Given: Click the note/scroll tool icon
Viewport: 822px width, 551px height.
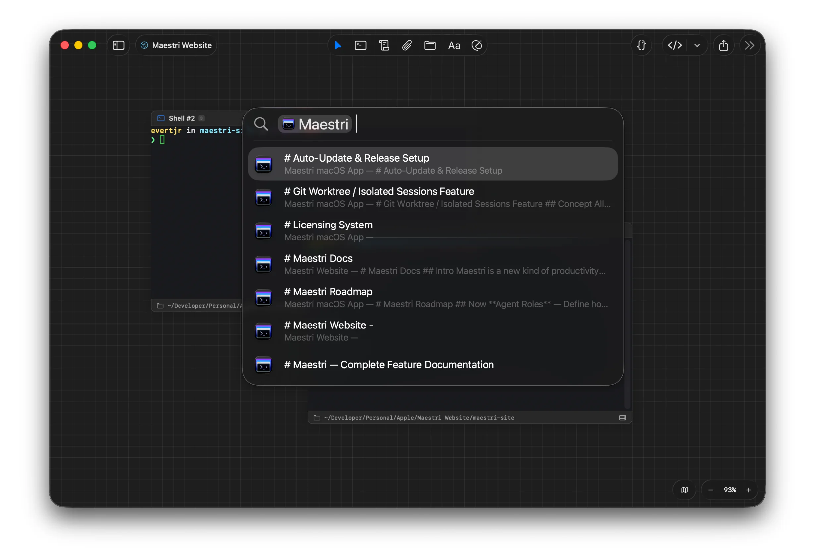Looking at the screenshot, I should click(384, 45).
